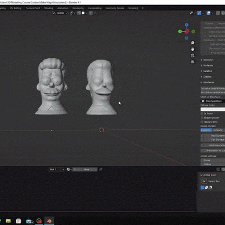Viewport: 225px width, 225px height.
Task: Click the material browse sphere icon
Action: click(x=69, y=169)
